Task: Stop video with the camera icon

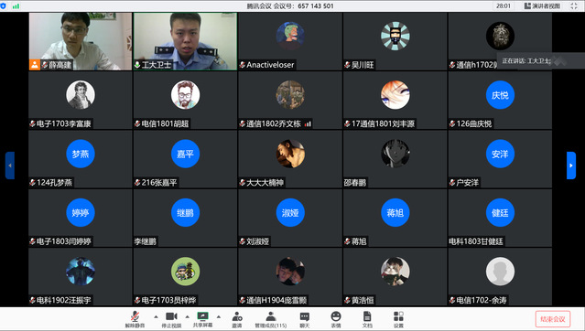Action: click(171, 316)
